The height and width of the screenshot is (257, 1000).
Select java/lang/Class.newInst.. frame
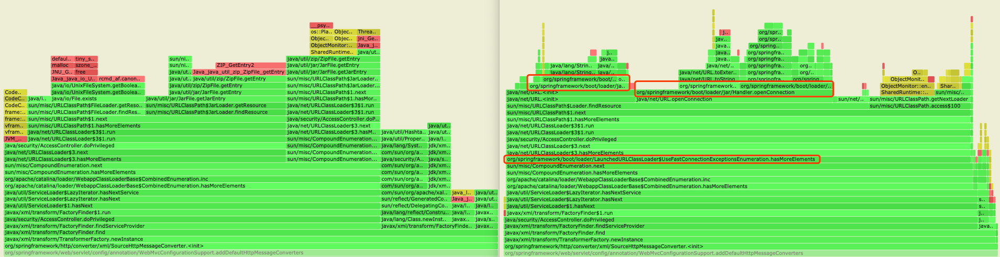415,219
